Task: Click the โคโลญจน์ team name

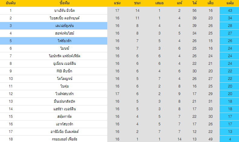Action: (x=64, y=79)
